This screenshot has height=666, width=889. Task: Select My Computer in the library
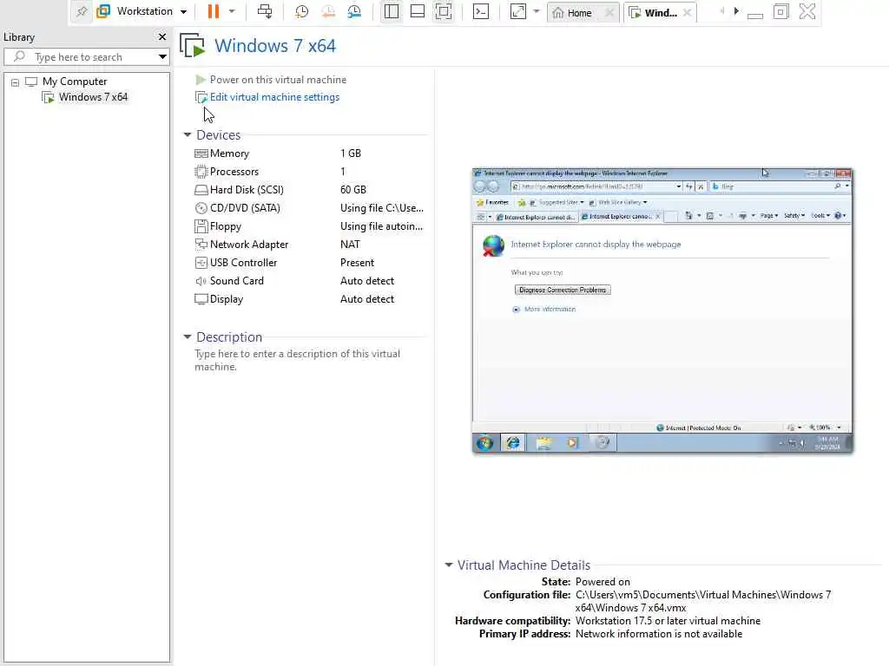(75, 82)
